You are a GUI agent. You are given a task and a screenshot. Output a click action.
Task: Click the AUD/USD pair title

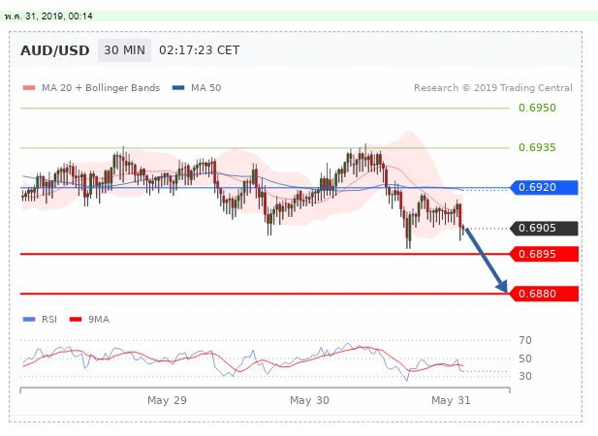[55, 50]
